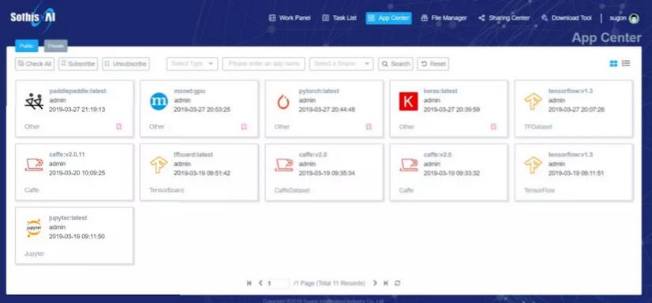Click the pytorch:latest flame icon

click(283, 102)
